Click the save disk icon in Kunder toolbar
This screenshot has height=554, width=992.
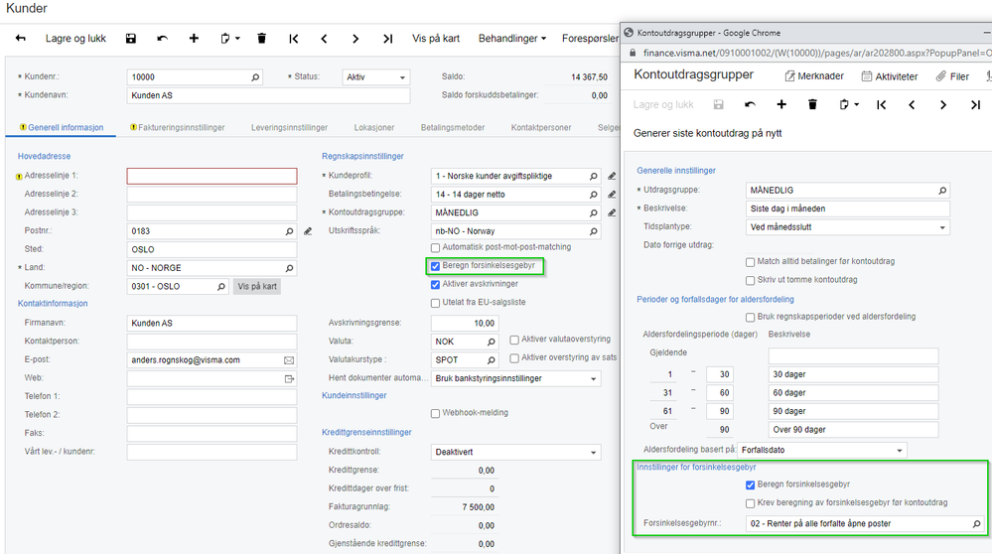pyautogui.click(x=131, y=39)
